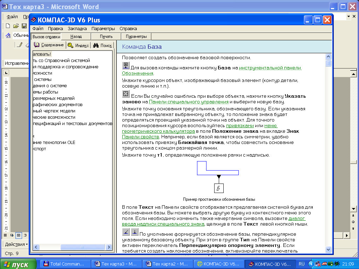
Task: Switch to Normal view in Word
Action: pyautogui.click(x=5, y=235)
